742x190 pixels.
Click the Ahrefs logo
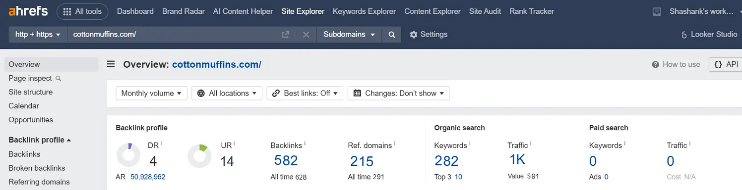28,11
